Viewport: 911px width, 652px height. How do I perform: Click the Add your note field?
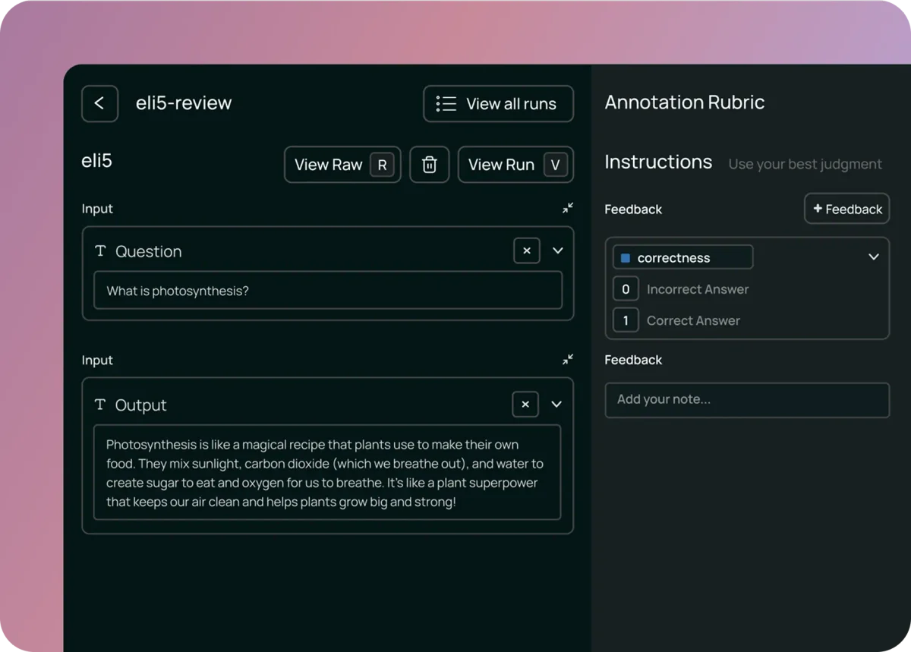(x=746, y=400)
